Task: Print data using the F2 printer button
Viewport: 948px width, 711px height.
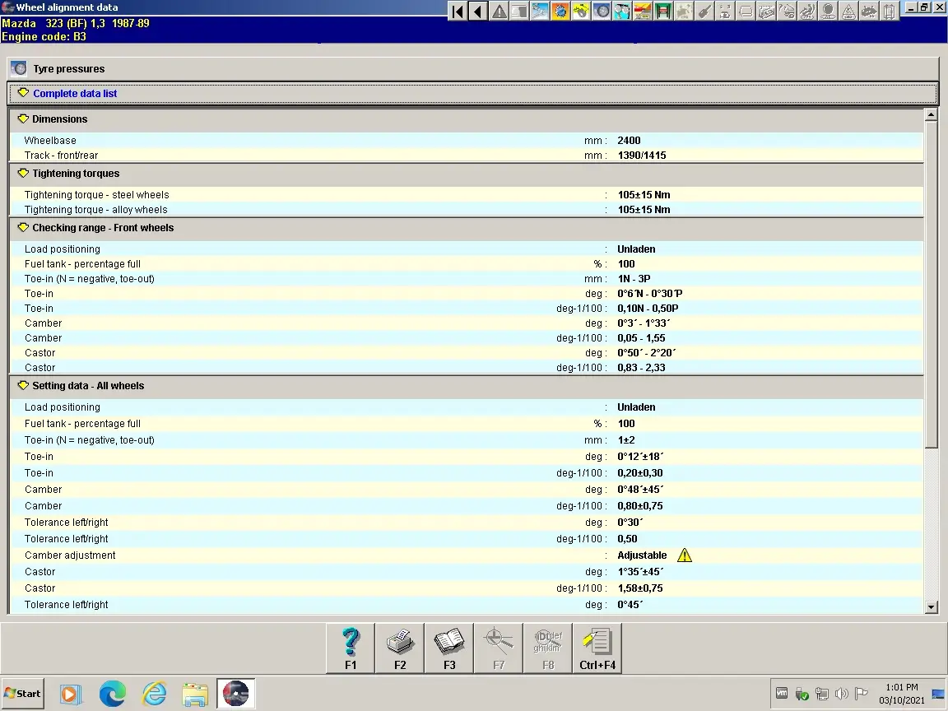Action: tap(400, 648)
